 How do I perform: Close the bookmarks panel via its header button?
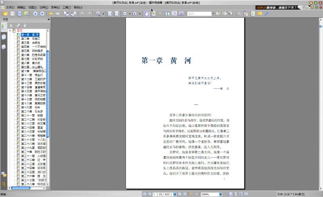pyautogui.click(x=48, y=19)
